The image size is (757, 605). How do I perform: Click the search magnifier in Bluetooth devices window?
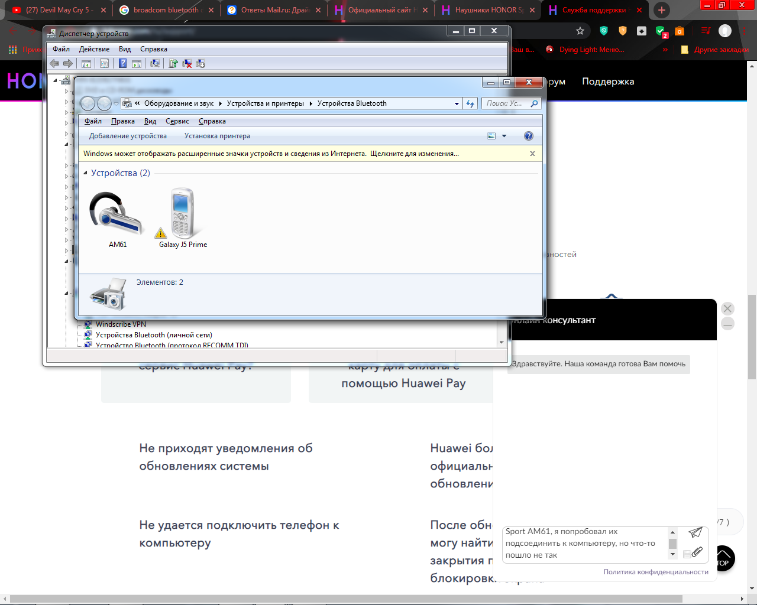pyautogui.click(x=534, y=103)
